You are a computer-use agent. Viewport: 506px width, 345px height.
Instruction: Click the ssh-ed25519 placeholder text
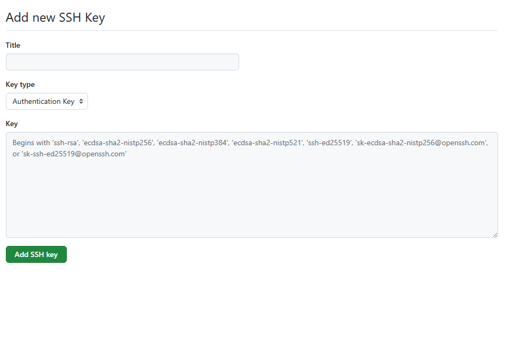pyautogui.click(x=330, y=143)
